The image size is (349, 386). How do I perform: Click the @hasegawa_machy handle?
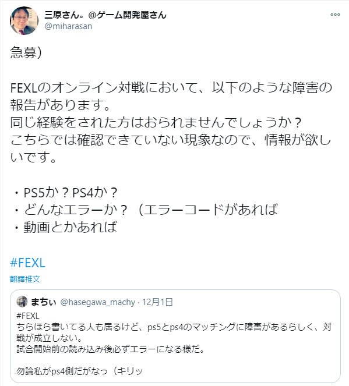(98, 302)
